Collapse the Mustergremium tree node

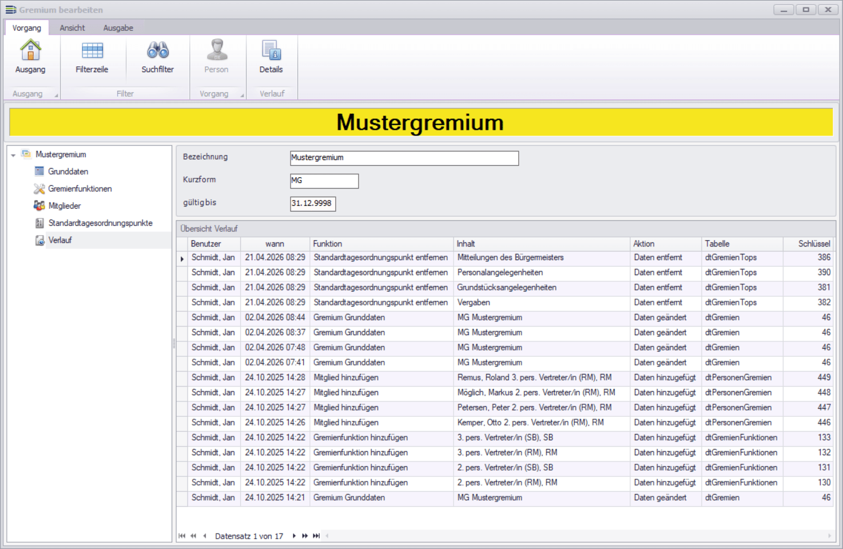point(13,155)
